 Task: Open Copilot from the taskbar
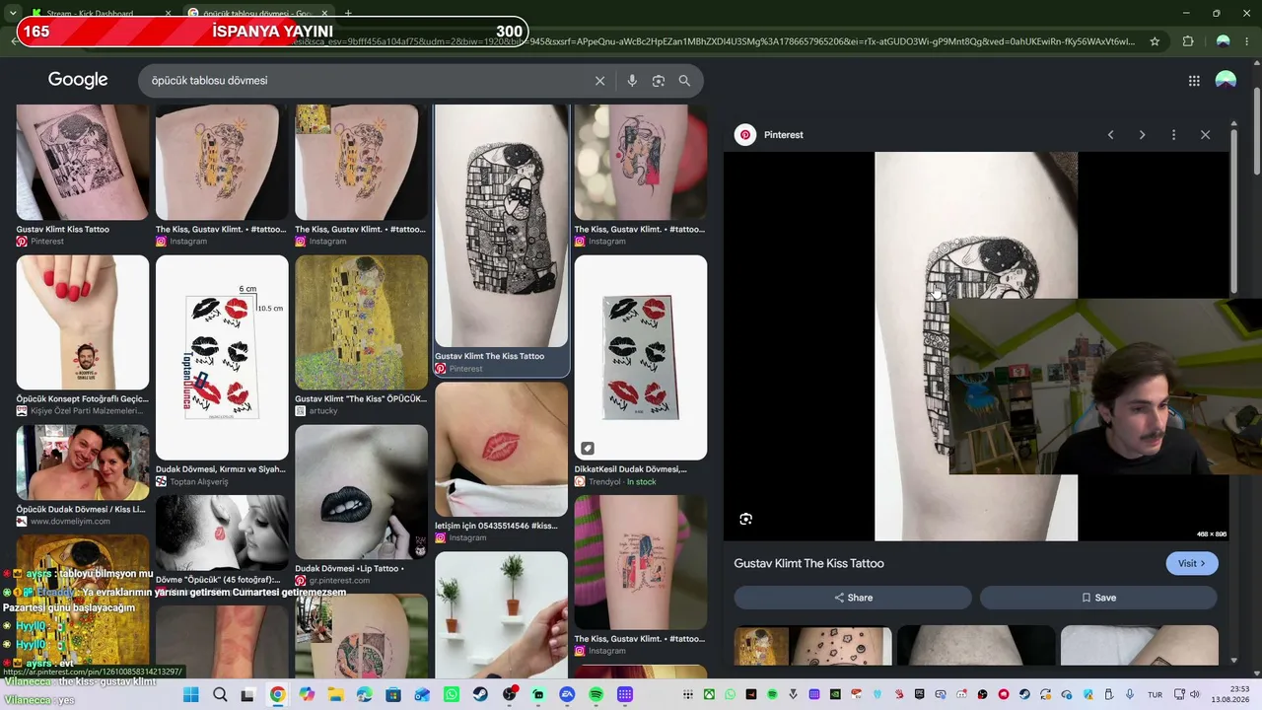coord(307,695)
